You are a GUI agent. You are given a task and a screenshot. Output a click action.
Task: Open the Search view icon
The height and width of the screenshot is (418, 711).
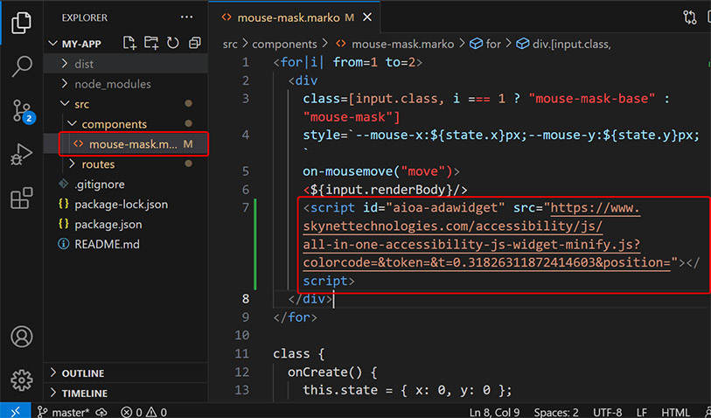click(21, 66)
